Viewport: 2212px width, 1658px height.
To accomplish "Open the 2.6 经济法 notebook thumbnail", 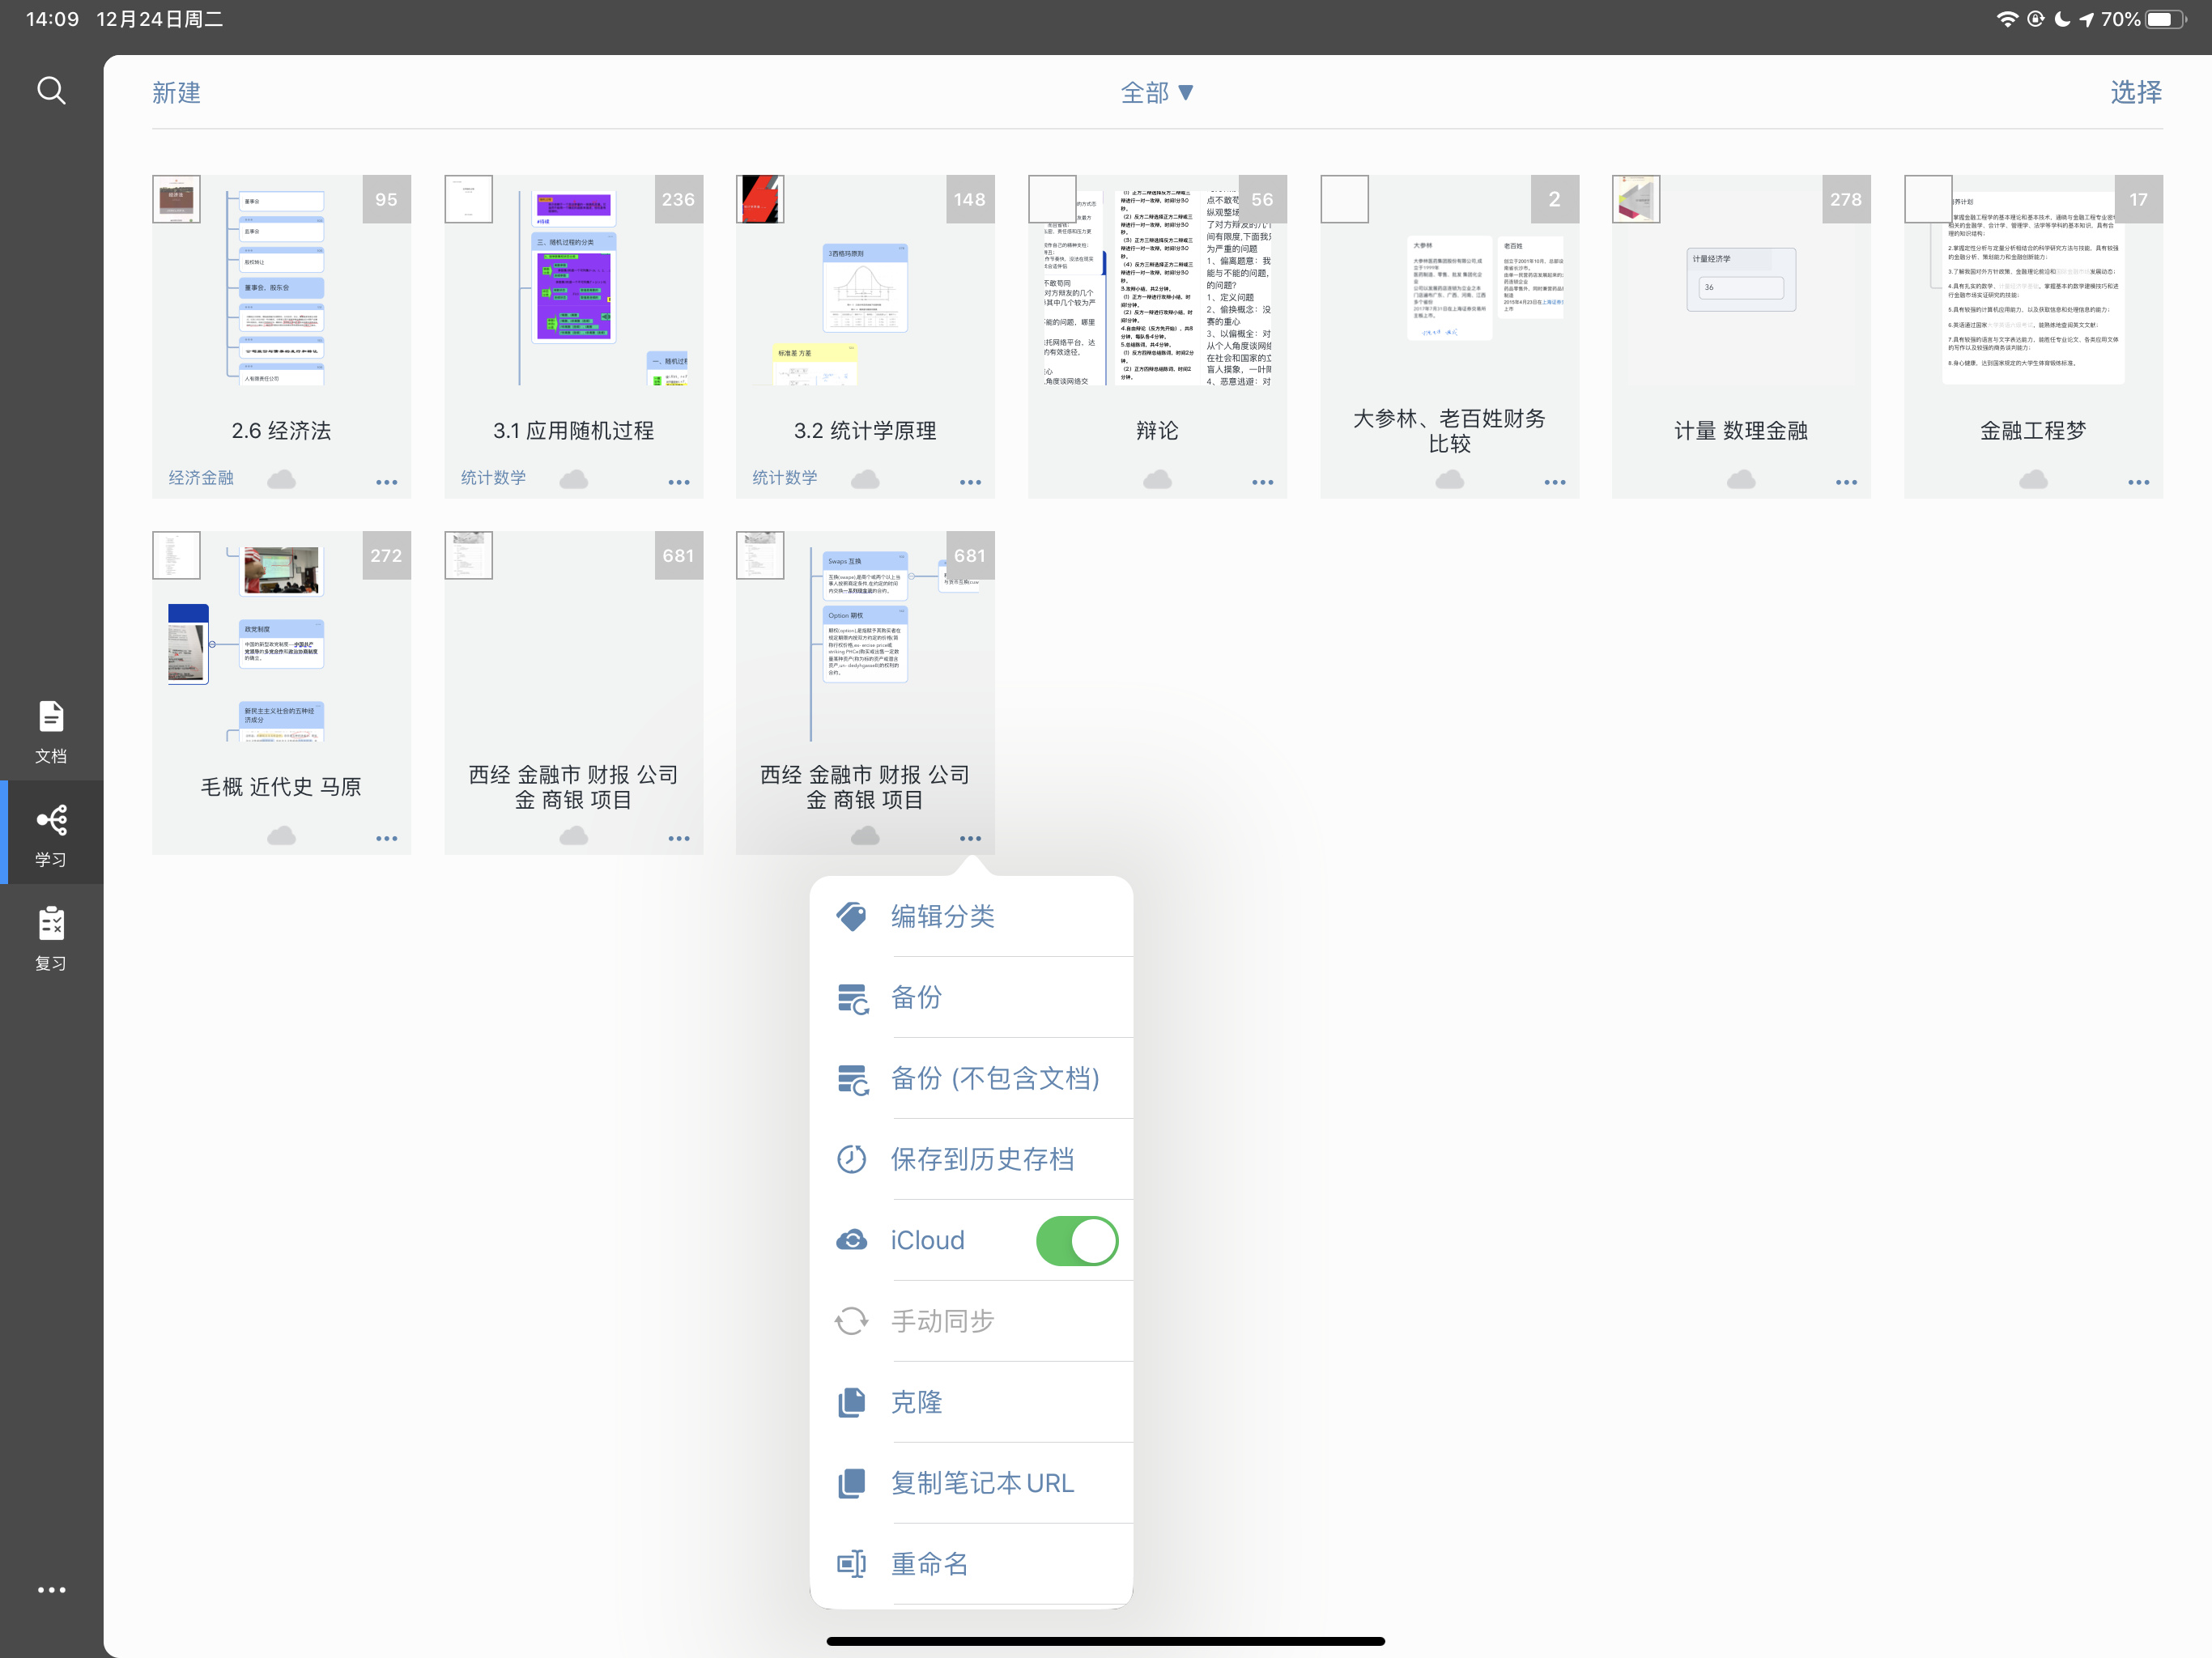I will 281,288.
